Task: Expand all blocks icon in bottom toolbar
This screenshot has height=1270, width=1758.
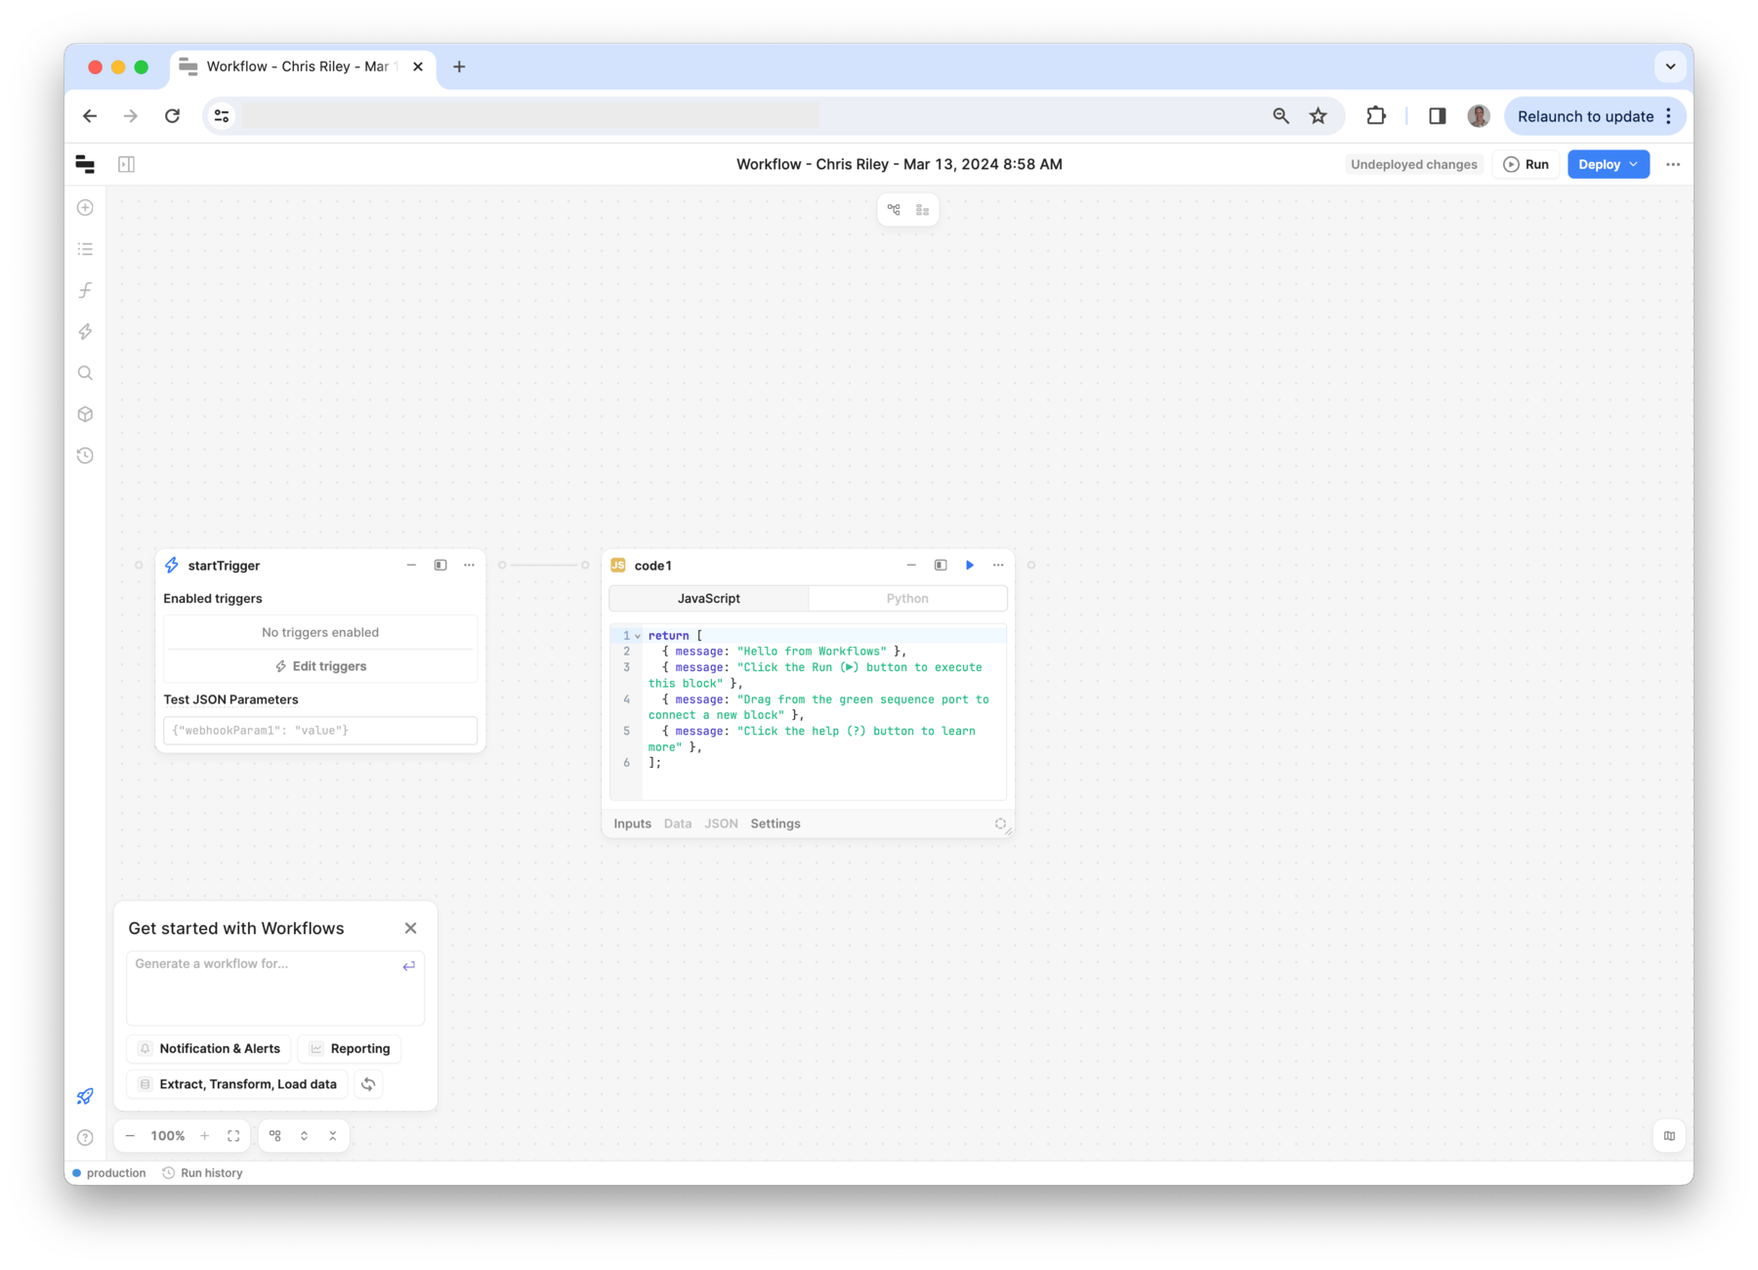Action: [x=305, y=1136]
